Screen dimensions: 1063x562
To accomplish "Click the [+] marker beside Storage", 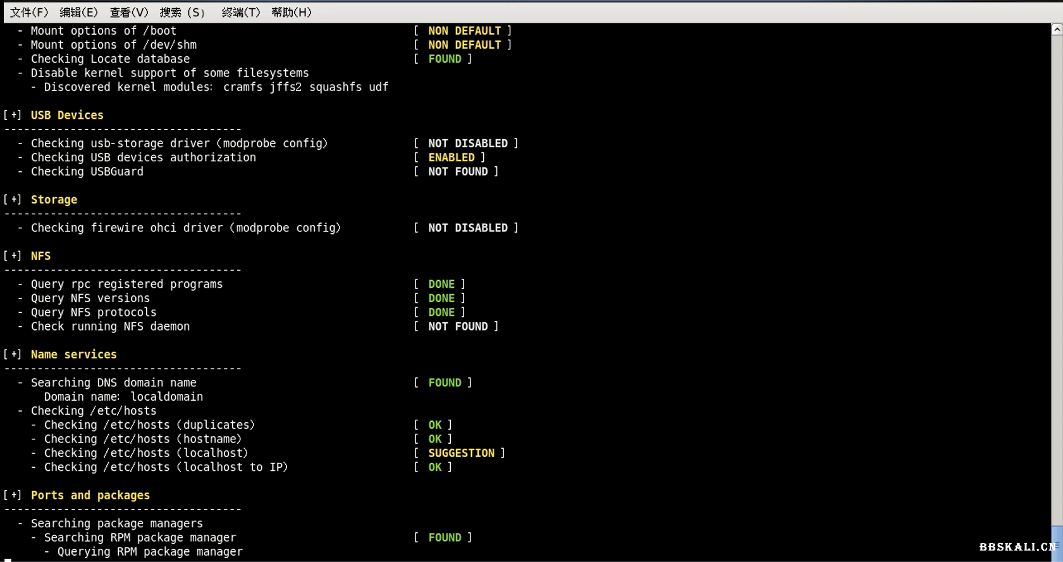I will (13, 200).
